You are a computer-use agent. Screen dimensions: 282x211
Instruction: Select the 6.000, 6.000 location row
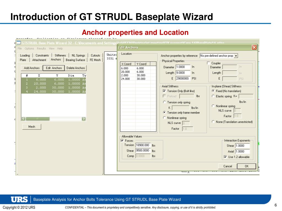138,68
